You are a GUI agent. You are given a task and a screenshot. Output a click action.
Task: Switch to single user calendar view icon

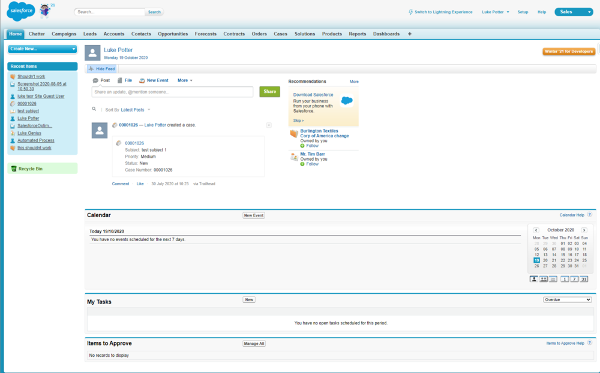534,279
